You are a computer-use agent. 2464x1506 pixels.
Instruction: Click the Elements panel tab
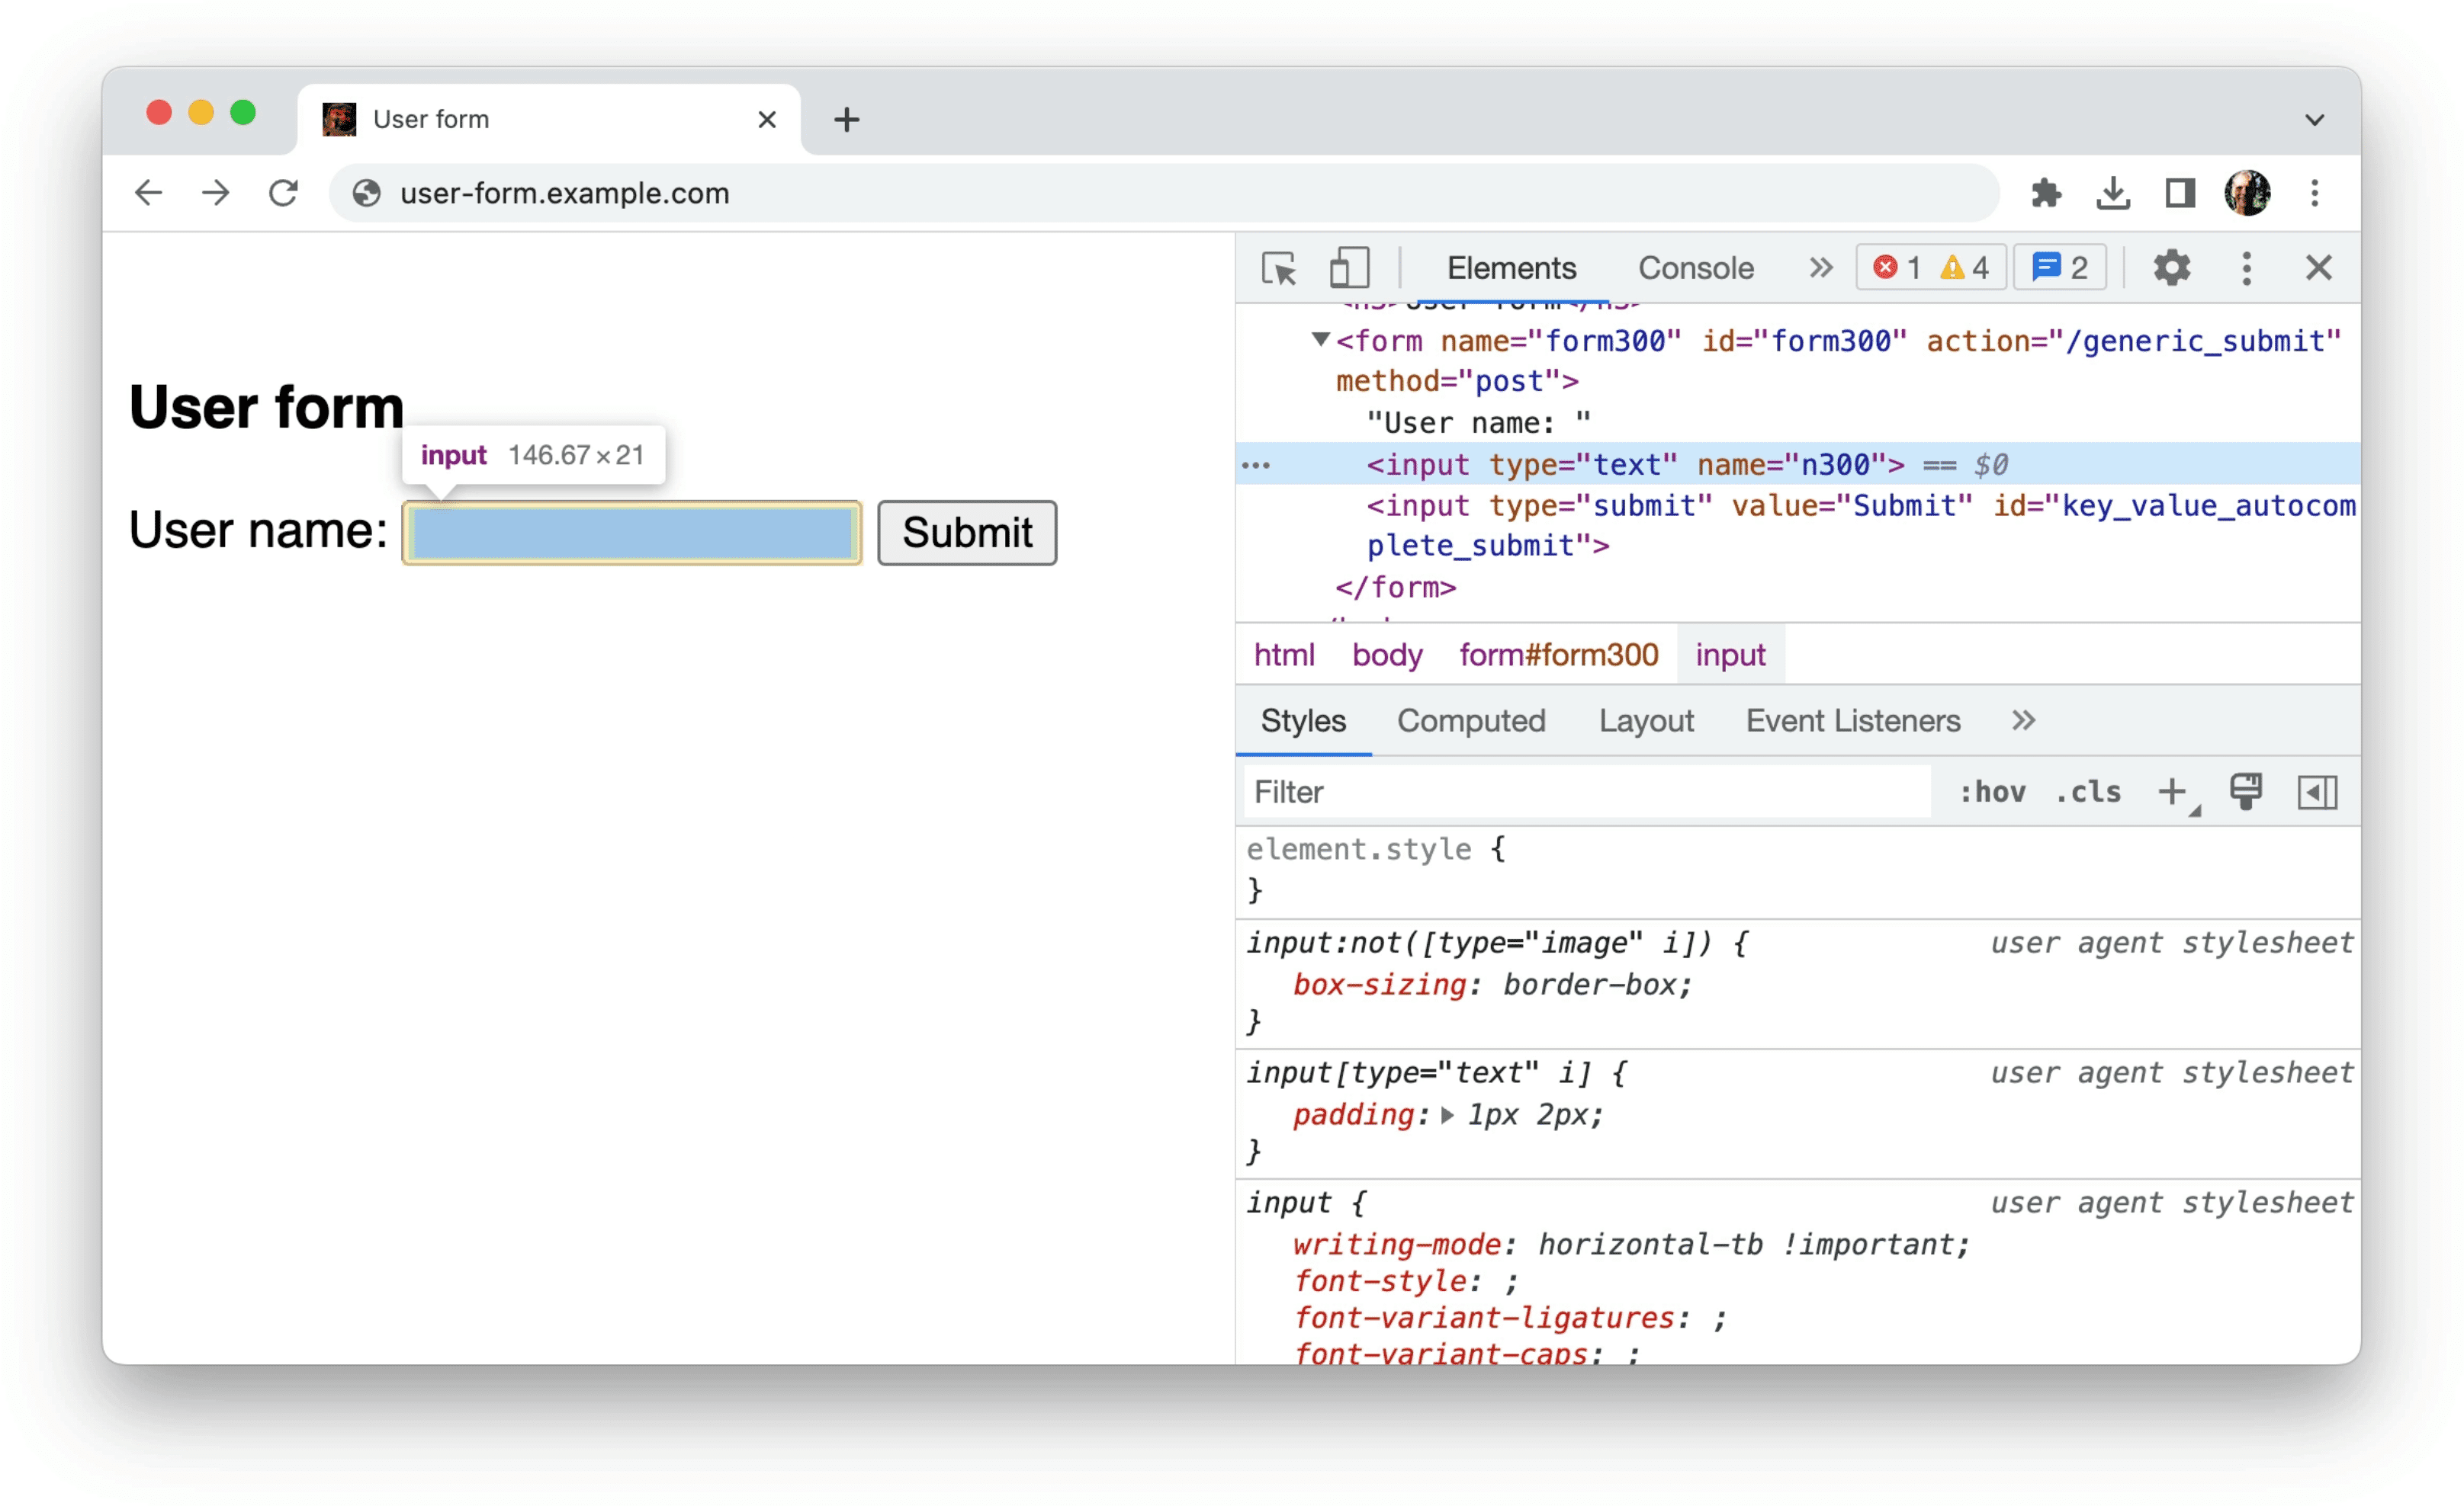(1510, 268)
